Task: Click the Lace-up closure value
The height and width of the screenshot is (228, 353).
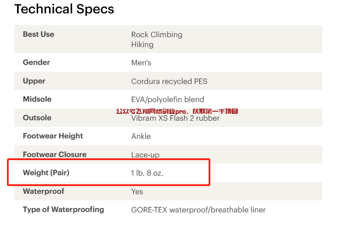Action: (145, 155)
